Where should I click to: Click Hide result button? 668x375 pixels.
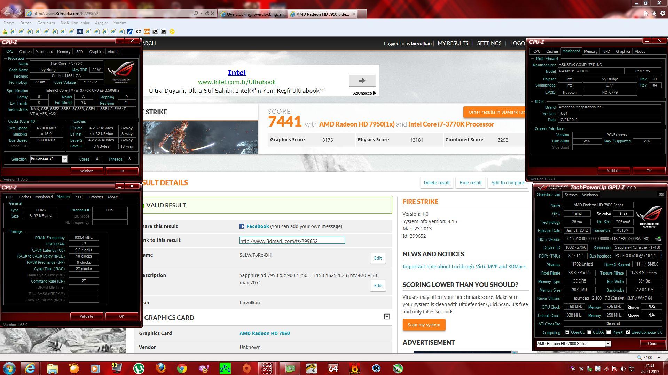(470, 183)
